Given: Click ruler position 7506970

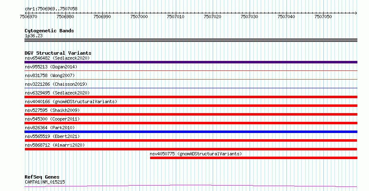Looking at the screenshot, I should click(x=29, y=17).
